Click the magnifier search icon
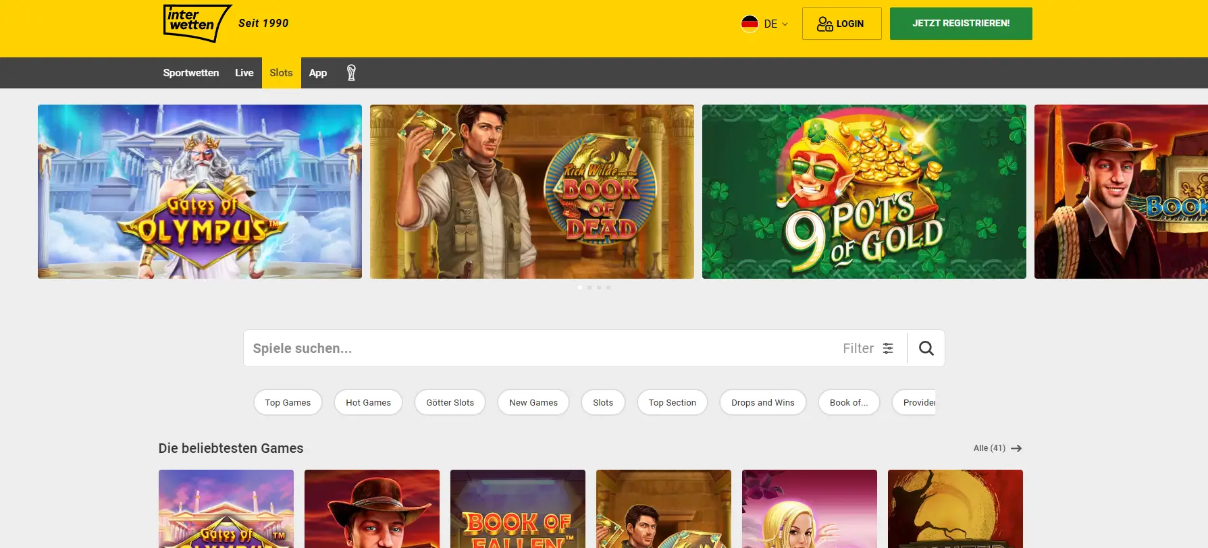This screenshot has width=1208, height=548. 926,348
